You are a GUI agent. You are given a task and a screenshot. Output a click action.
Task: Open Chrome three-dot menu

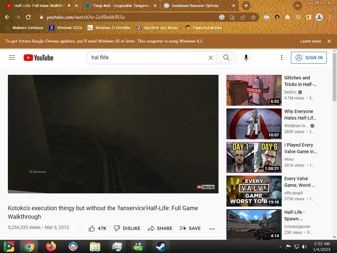click(x=330, y=17)
